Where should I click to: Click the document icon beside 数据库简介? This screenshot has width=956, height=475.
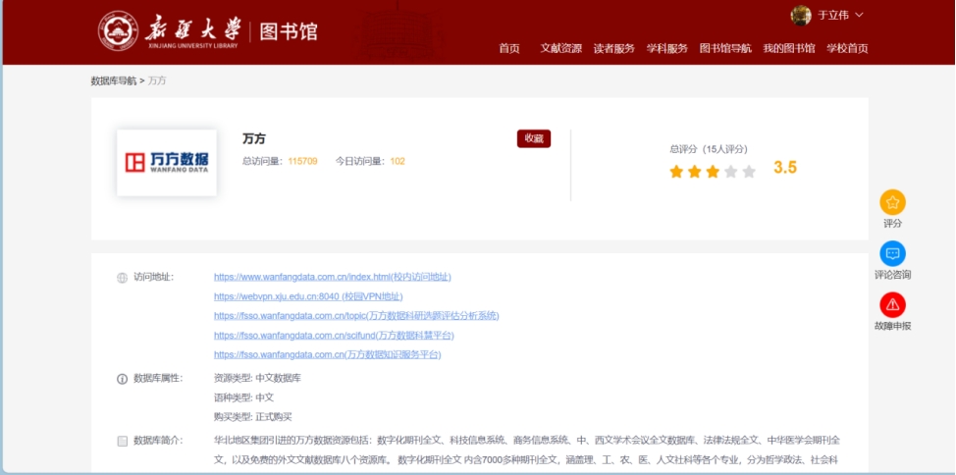pyautogui.click(x=122, y=442)
